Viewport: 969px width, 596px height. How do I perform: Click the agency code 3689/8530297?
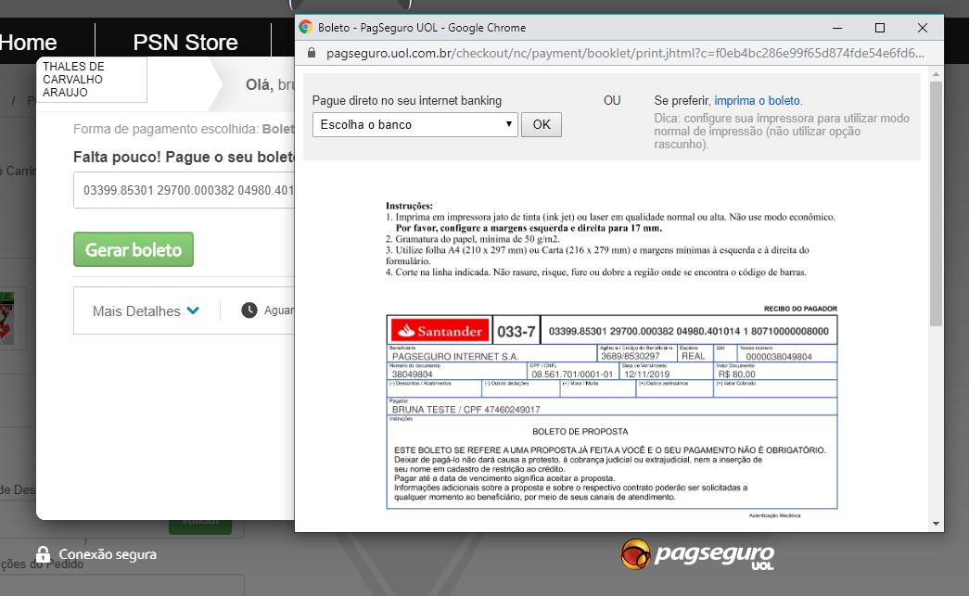pos(631,356)
